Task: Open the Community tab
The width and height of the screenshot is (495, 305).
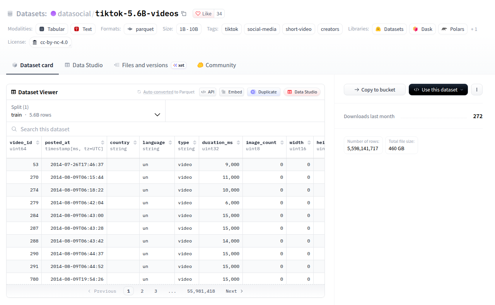Action: 217,65
